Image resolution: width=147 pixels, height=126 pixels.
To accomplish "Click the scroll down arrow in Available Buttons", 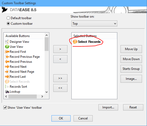I will click(47, 92).
